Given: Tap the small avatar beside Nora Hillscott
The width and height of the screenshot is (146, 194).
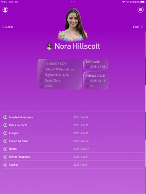Looking at the screenshot, I should (x=49, y=46).
